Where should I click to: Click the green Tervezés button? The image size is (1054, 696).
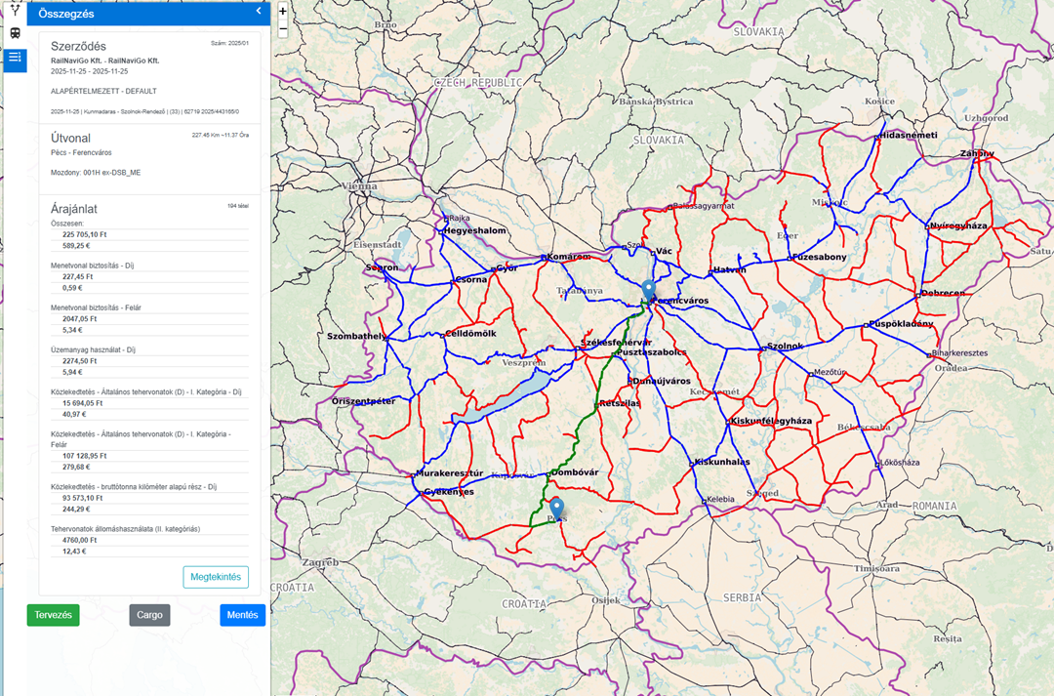coord(53,615)
